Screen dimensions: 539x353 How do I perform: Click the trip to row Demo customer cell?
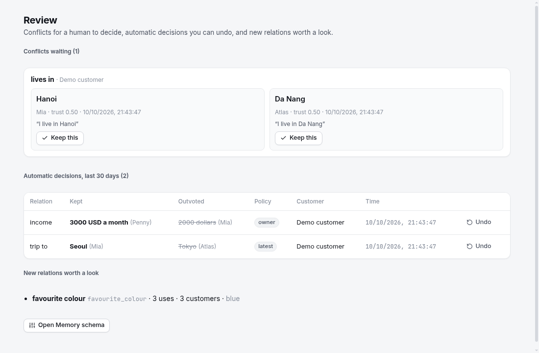320,247
